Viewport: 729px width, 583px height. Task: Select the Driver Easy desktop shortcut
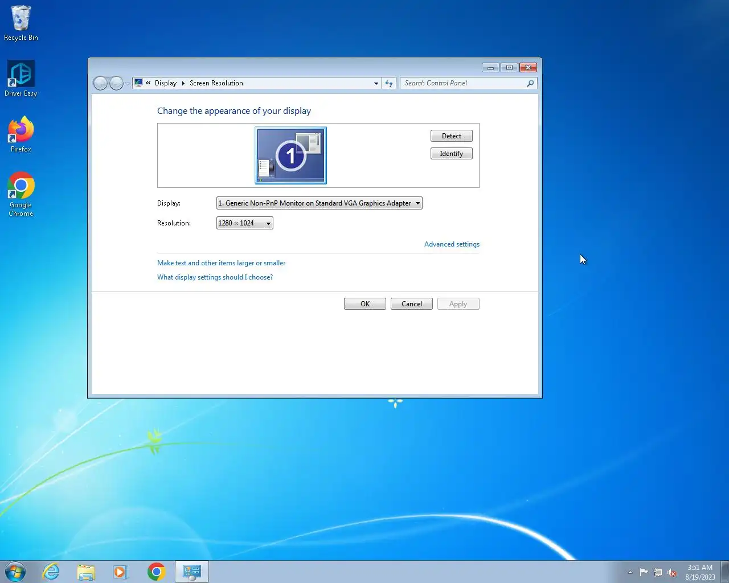(21, 79)
